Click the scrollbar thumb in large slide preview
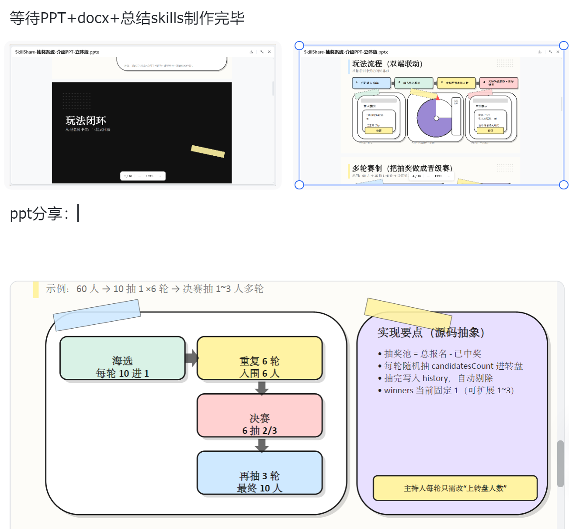Viewport: 569px width, 529px height. pyautogui.click(x=560, y=464)
